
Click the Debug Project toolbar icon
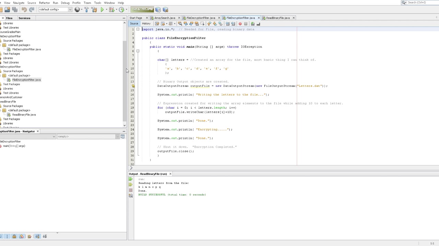tap(111, 10)
